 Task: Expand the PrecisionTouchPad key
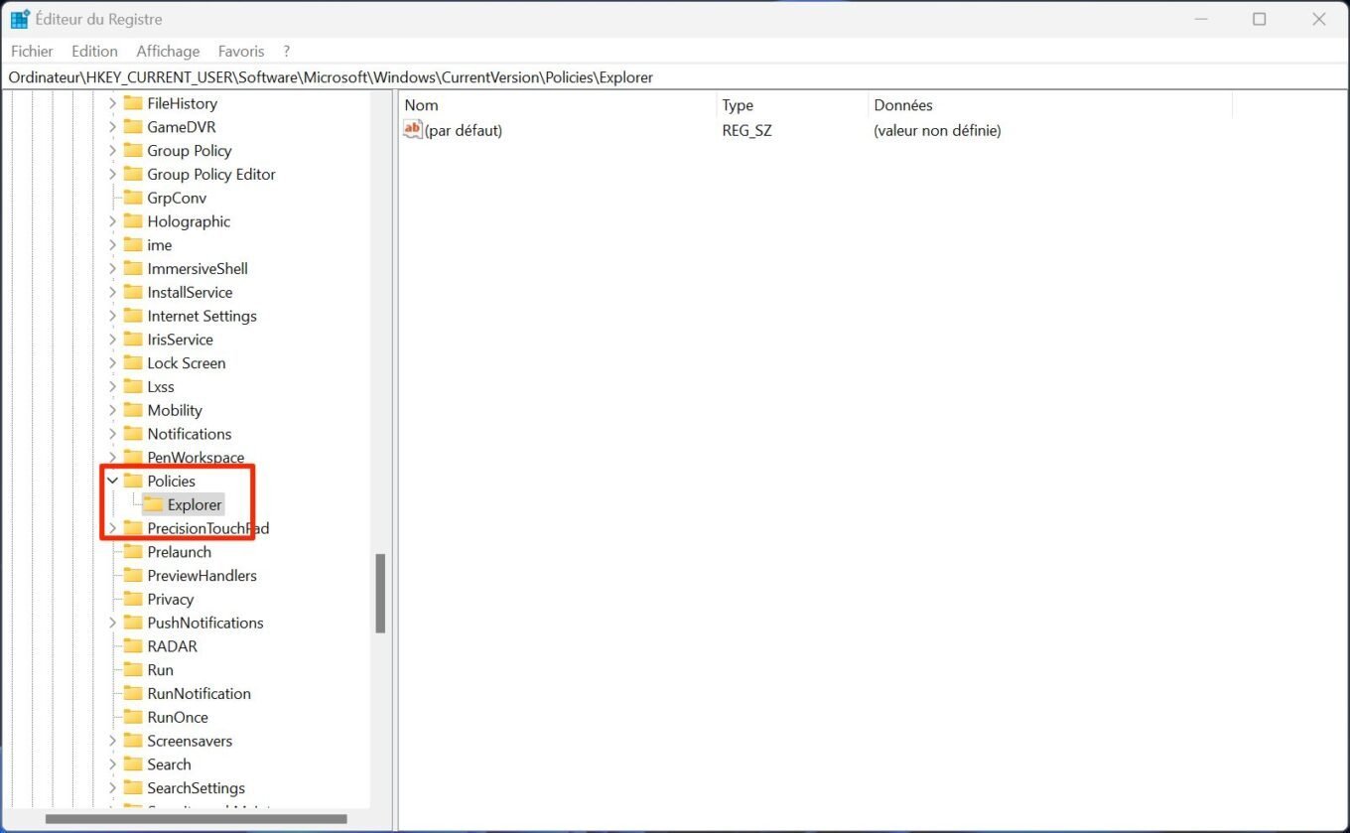tap(112, 528)
